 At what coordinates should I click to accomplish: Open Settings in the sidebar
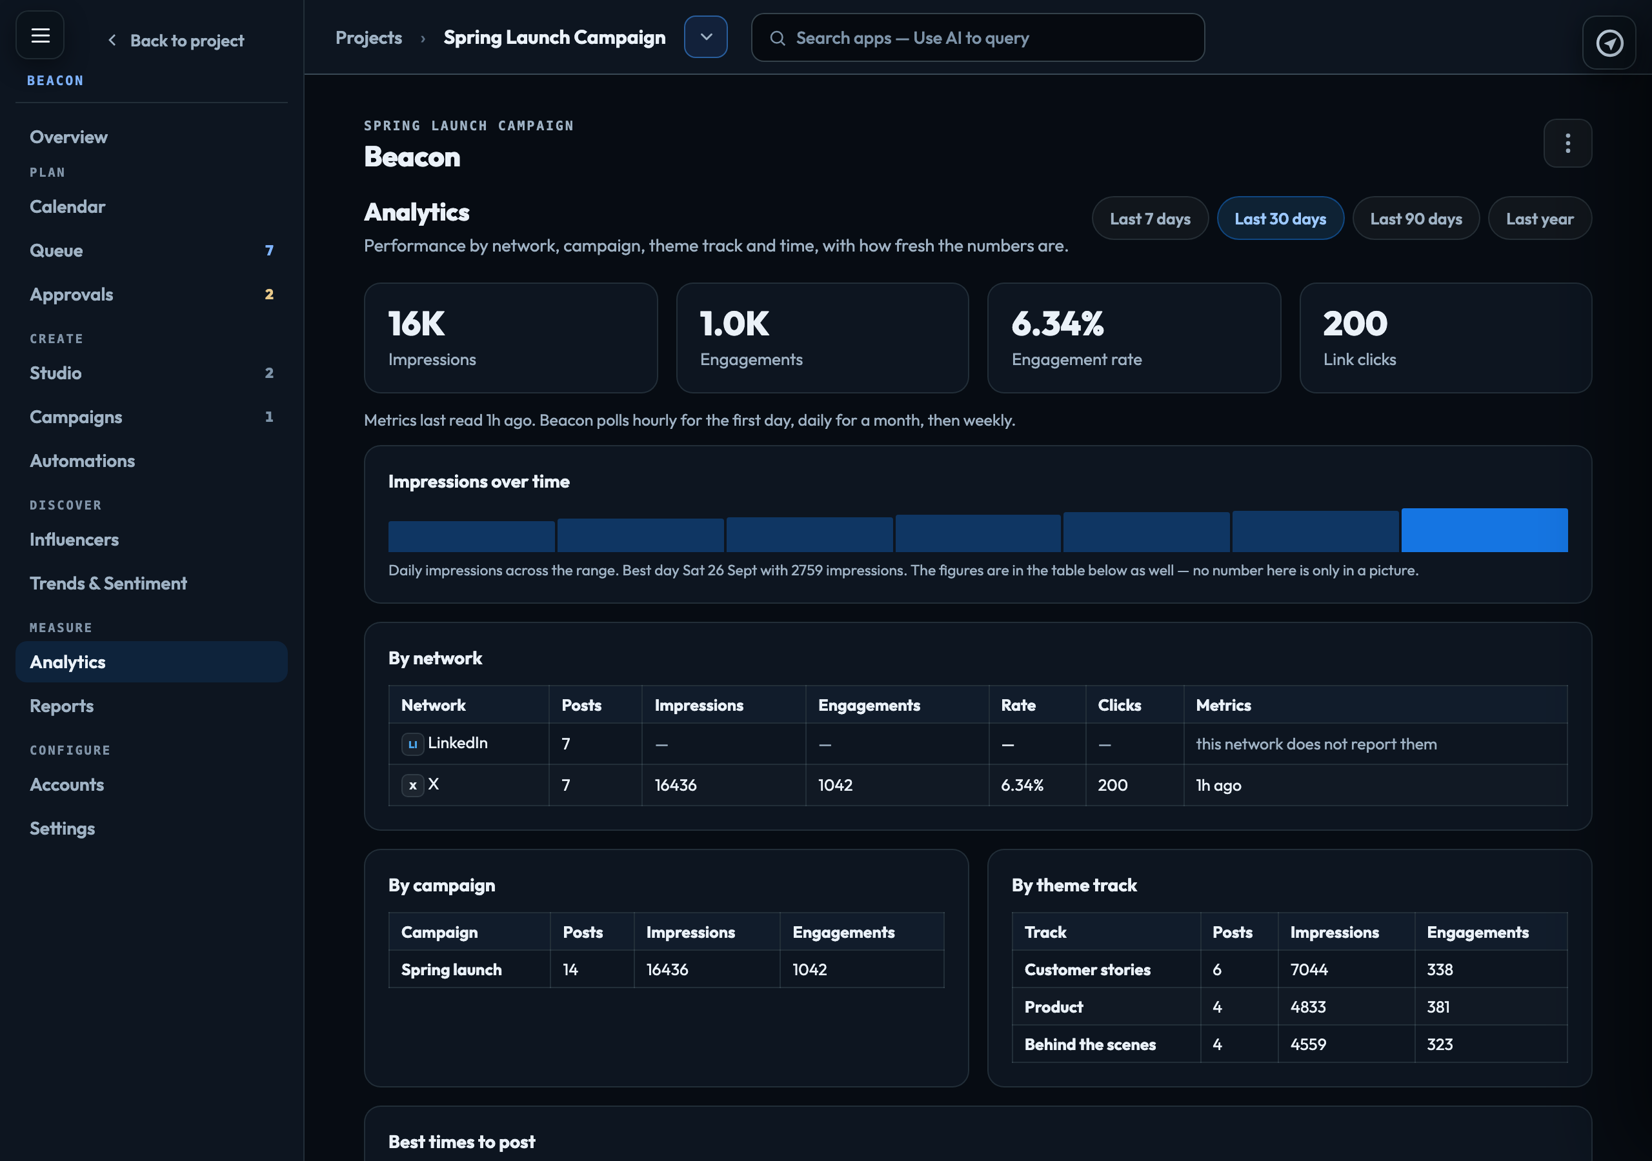click(151, 829)
